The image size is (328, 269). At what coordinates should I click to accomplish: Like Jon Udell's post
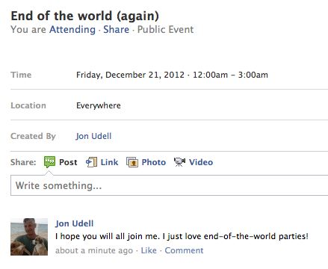coord(149,250)
